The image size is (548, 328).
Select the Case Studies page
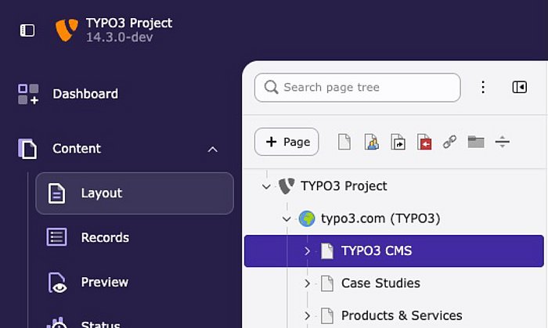(380, 283)
